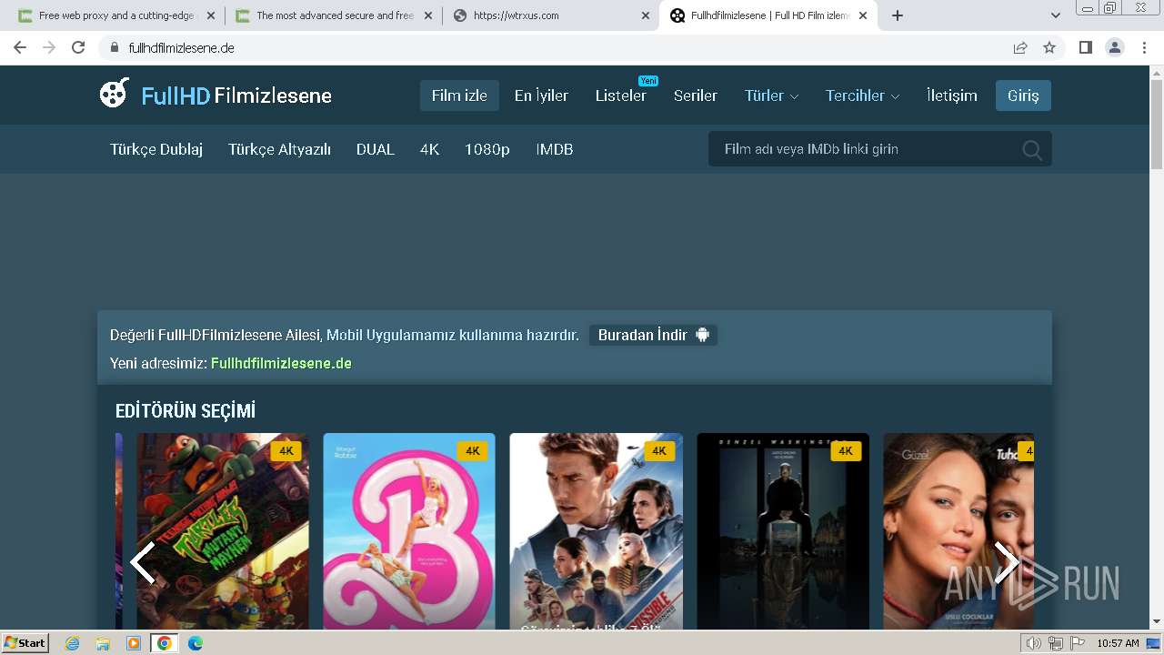Screen dimensions: 1164x655
Task: Click the volume speaker tray icon
Action: point(1034,643)
